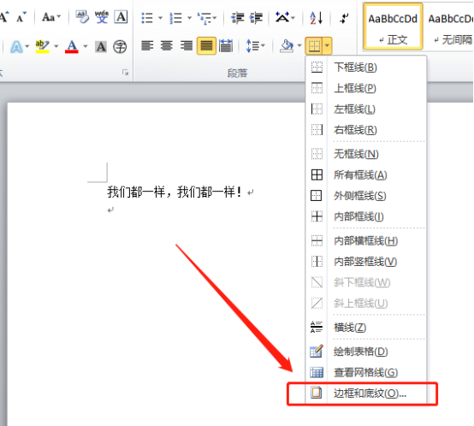The width and height of the screenshot is (474, 426).
Task: Choose 外侧框线(S) menu item
Action: [366, 196]
